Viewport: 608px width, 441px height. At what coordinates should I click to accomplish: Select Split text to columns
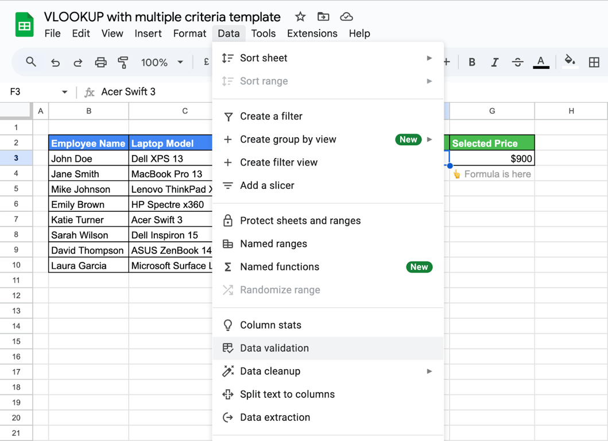tap(328, 394)
